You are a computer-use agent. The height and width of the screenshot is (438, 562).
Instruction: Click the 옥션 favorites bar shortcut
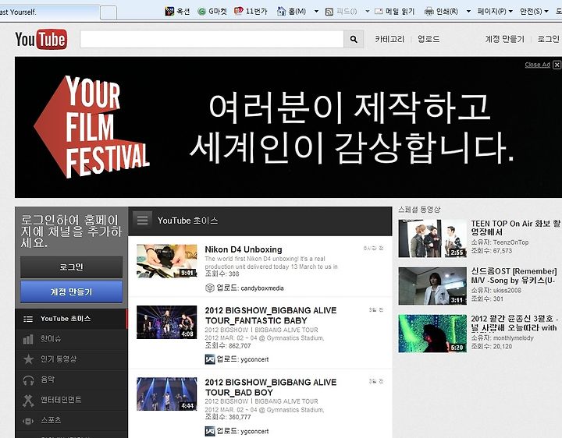pyautogui.click(x=177, y=12)
